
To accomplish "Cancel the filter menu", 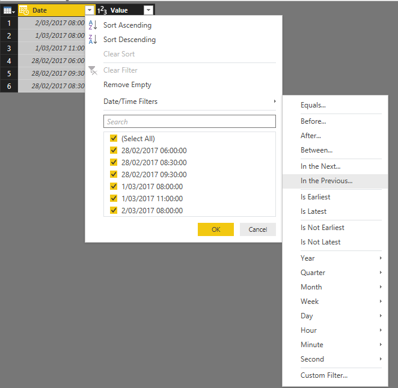I will coord(258,229).
